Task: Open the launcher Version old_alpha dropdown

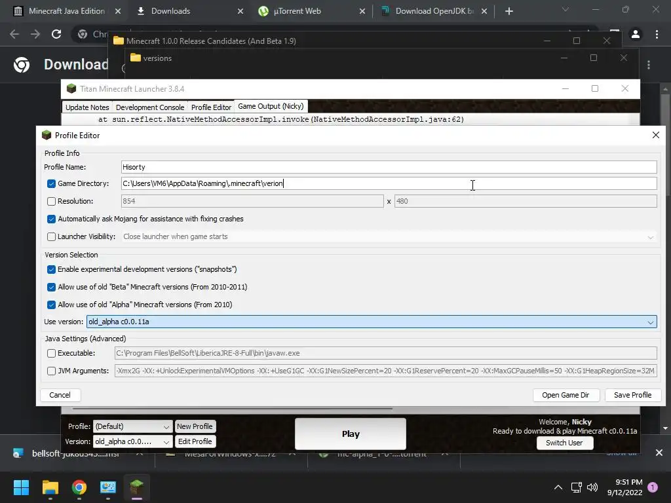Action: [132, 441]
